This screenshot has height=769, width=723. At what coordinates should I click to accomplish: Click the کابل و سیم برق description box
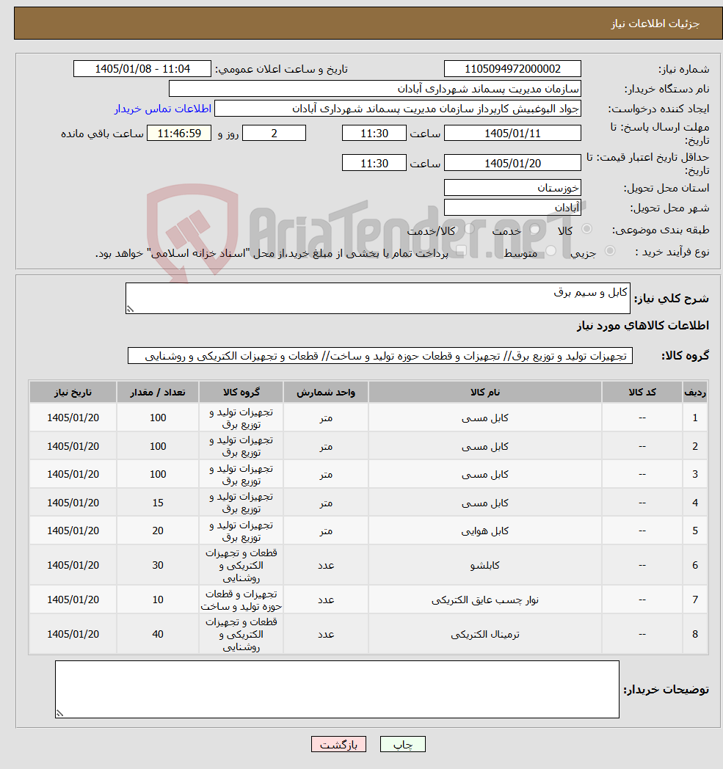(378, 298)
